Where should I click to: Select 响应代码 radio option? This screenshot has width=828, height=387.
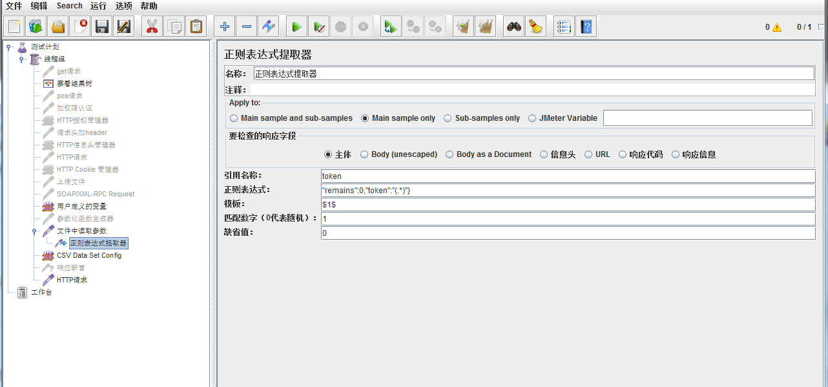[623, 154]
